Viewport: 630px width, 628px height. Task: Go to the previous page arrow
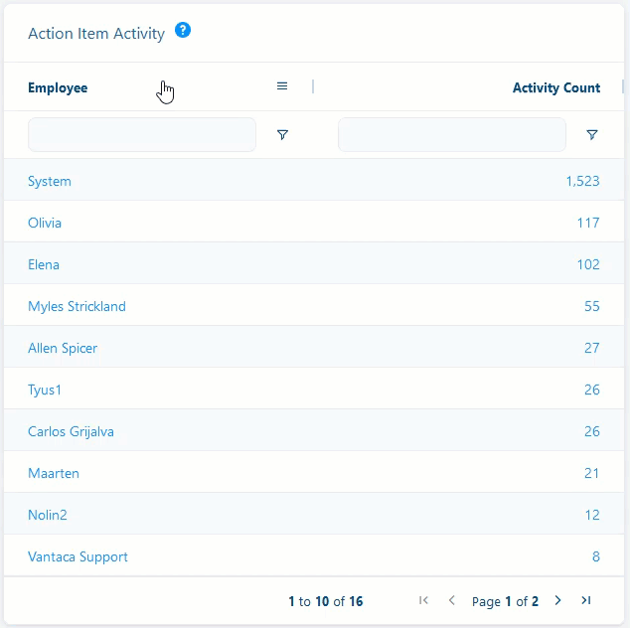451,600
